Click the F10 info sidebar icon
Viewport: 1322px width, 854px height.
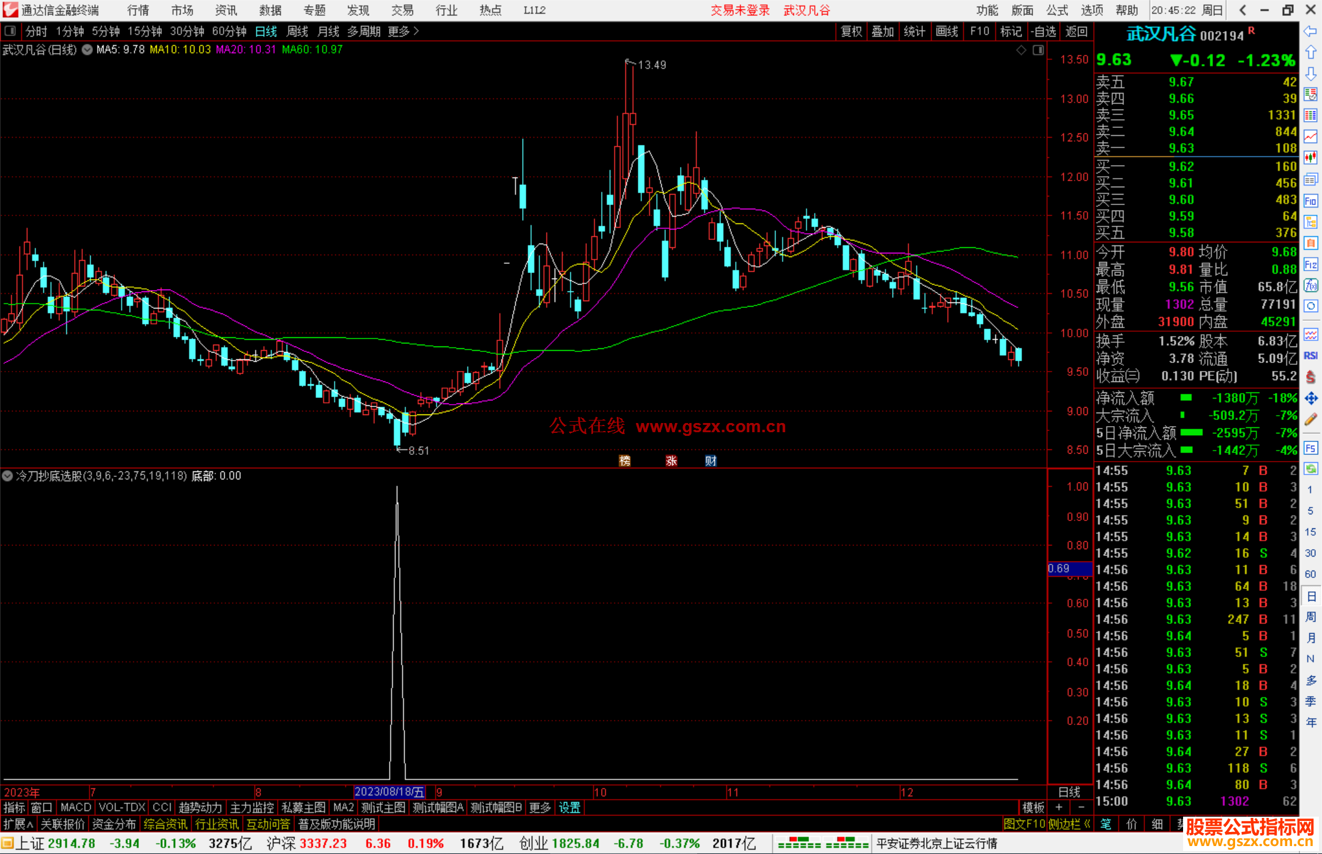tap(1310, 201)
